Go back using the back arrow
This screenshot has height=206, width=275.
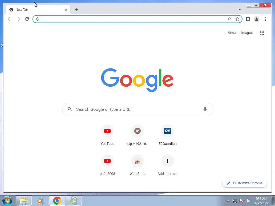tap(10, 19)
